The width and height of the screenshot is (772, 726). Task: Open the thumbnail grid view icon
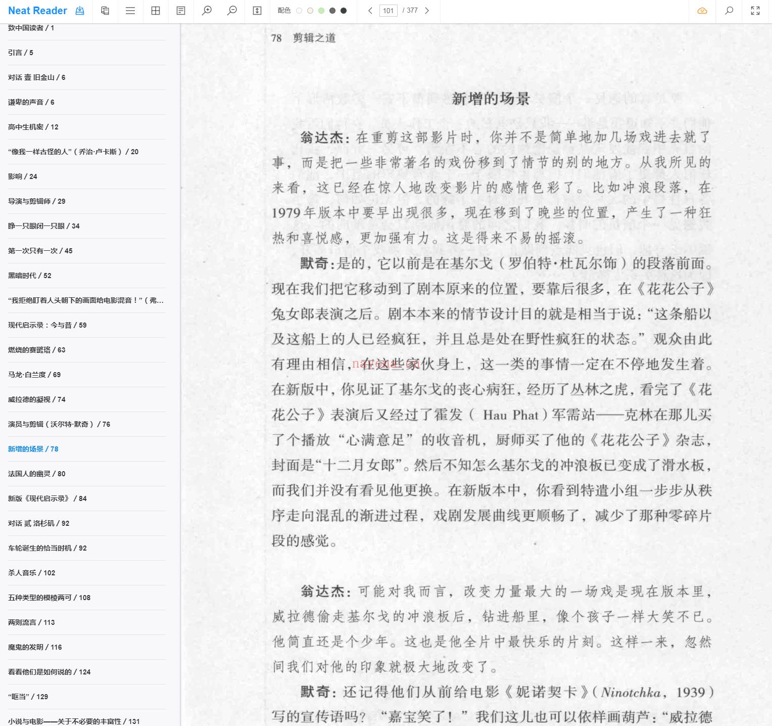pos(156,11)
